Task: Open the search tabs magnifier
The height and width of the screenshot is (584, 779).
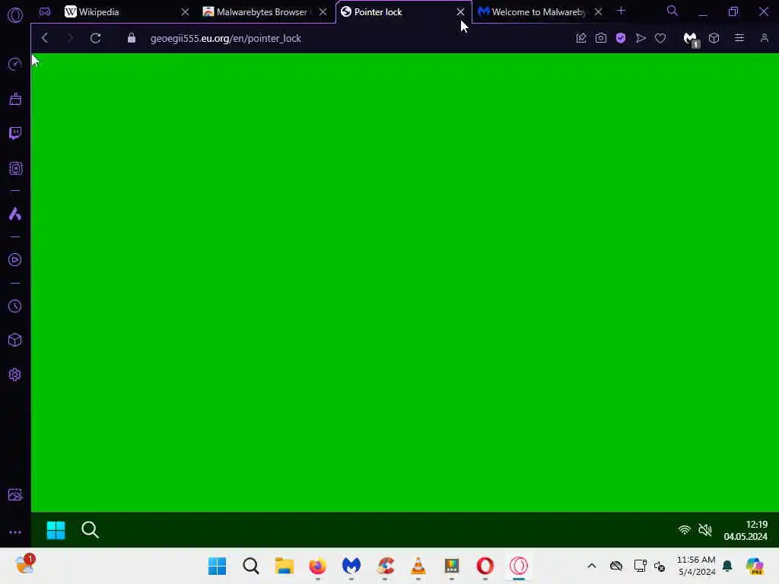Action: 672,11
